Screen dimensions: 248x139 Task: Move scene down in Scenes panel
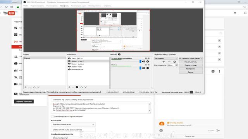(x=38, y=87)
